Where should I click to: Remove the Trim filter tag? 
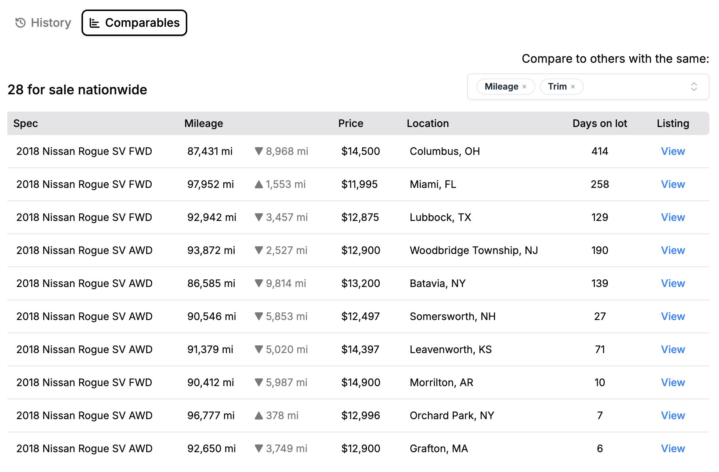pos(573,87)
